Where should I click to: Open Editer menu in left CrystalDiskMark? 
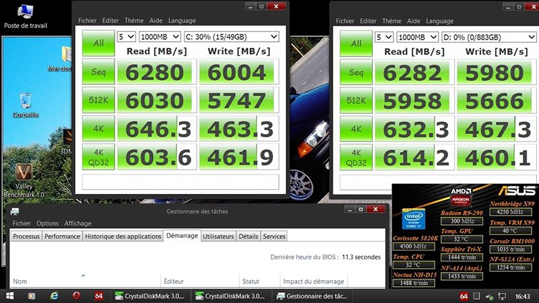click(x=110, y=21)
